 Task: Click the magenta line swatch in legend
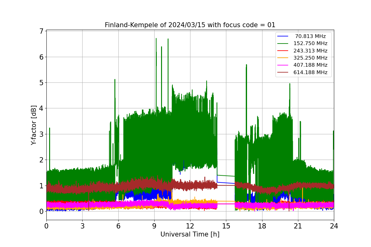[x=283, y=65]
